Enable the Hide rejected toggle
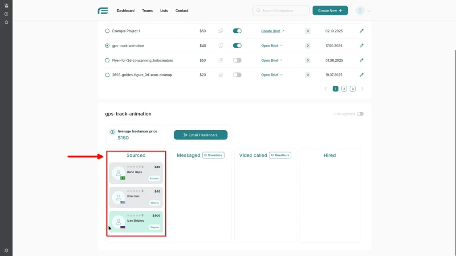Image resolution: width=456 pixels, height=256 pixels. [x=360, y=114]
